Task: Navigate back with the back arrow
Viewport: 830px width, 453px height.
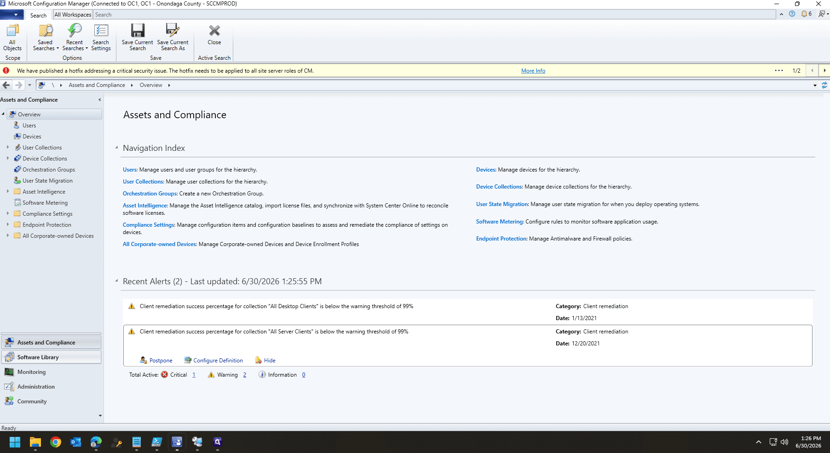Action: pyautogui.click(x=6, y=85)
